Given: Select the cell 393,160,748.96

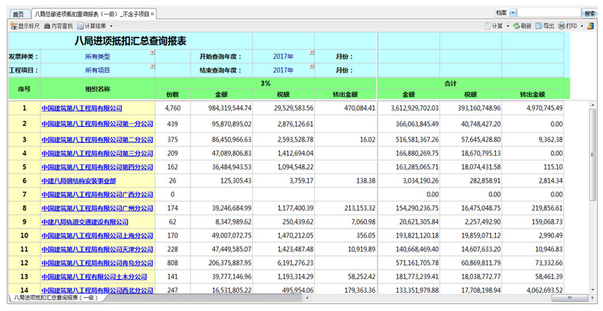Looking at the screenshot, I should click(x=471, y=109).
